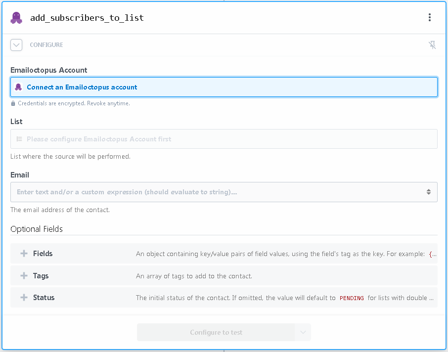This screenshot has height=352, width=448.
Task: Click the Emailoctopus Account label
Action: tap(49, 70)
